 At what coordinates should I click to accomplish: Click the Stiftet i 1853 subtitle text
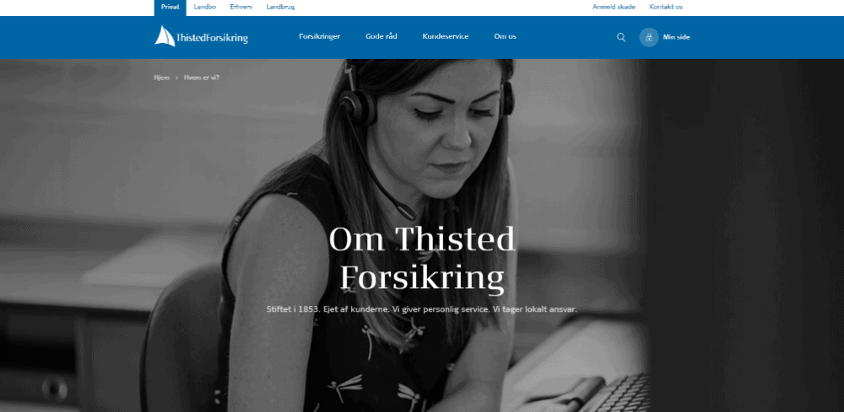coord(421,309)
